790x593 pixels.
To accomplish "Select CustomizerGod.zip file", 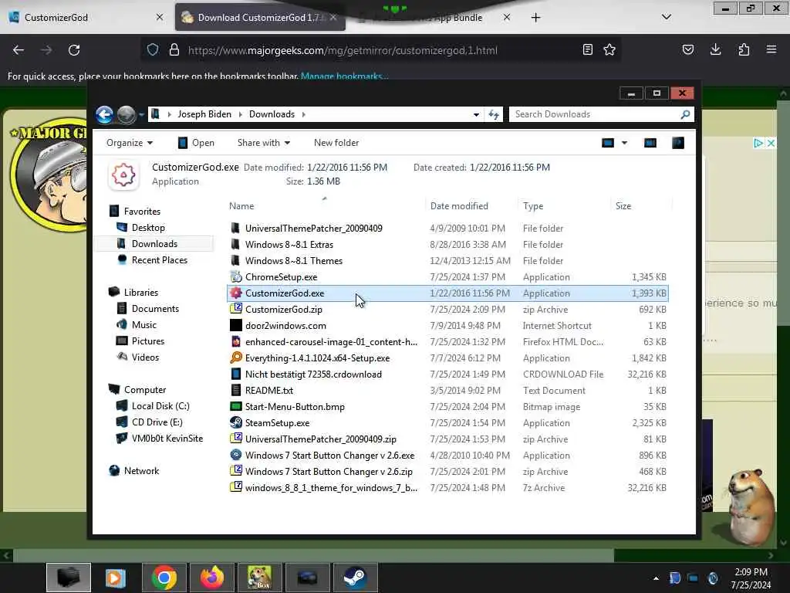I will [448, 310].
